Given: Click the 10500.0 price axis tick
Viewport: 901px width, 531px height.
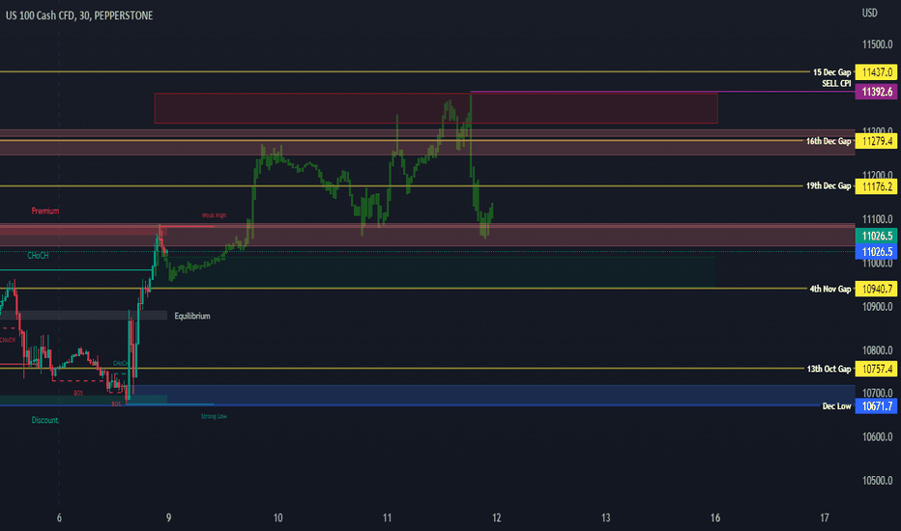Looking at the screenshot, I should tap(877, 481).
